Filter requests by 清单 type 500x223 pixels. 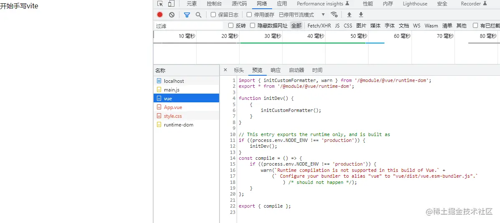pos(447,26)
